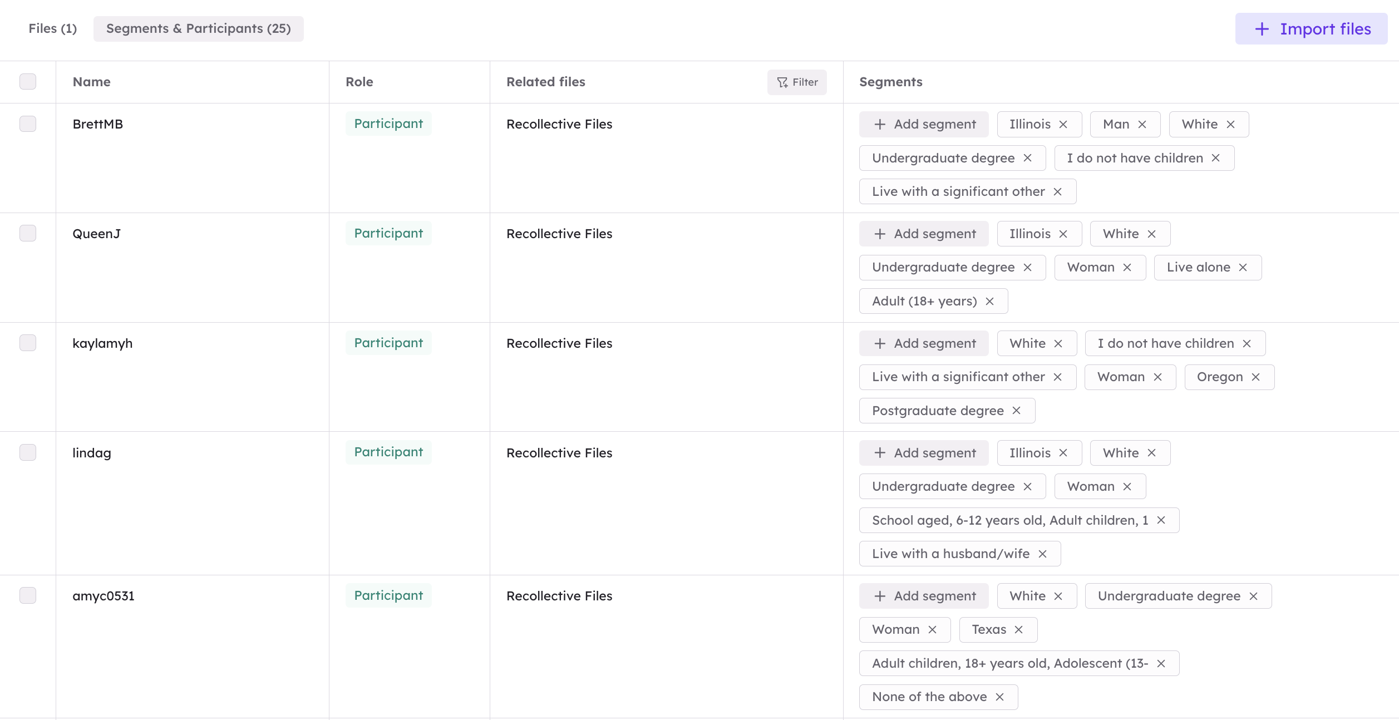Remove the Texas segment from amyc0531
The image size is (1399, 720).
(1019, 629)
